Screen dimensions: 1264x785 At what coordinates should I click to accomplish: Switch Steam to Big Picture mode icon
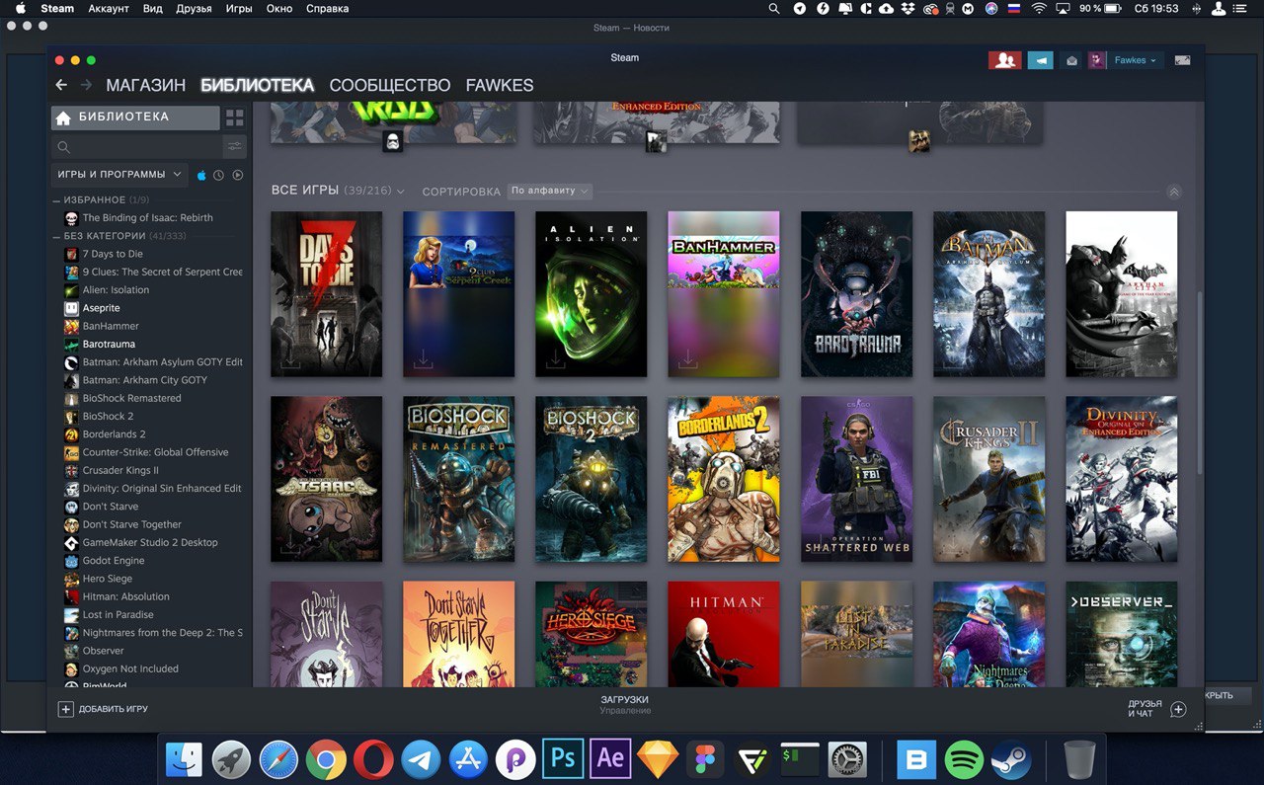click(1182, 60)
